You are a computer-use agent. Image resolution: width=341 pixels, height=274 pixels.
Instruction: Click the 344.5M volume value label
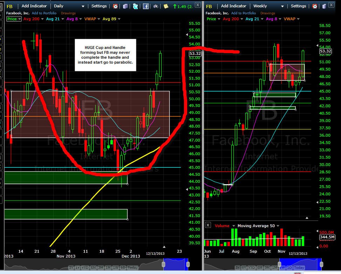pyautogui.click(x=327, y=237)
